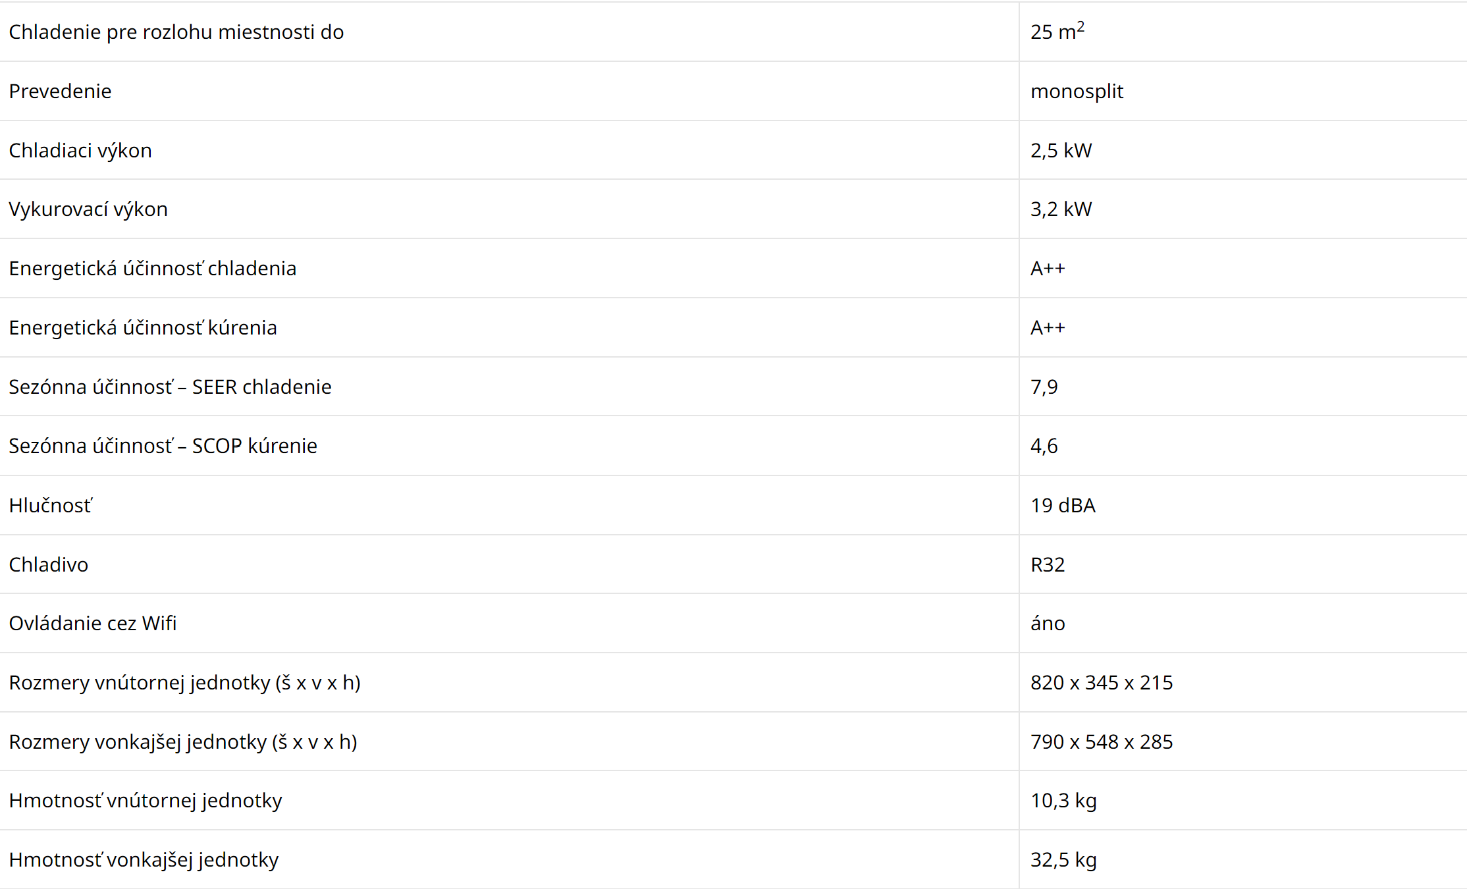The width and height of the screenshot is (1467, 889).
Task: Select the SCOP value '4,6'
Action: [1044, 446]
